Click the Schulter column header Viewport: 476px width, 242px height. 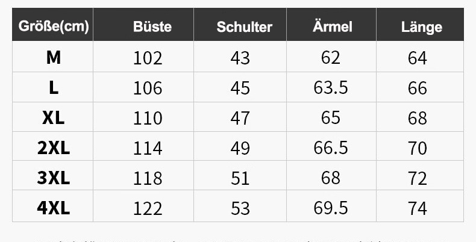(245, 27)
